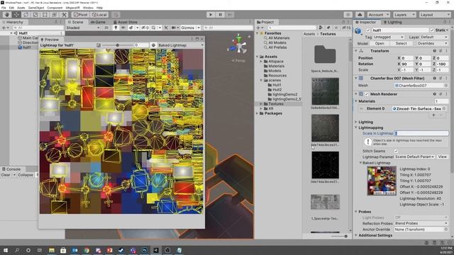Toggle scene audio speaker icon
This screenshot has width=454, height=255.
(x=123, y=28)
